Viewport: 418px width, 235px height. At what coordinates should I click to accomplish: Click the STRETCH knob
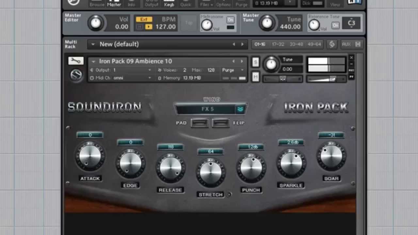coord(211,172)
